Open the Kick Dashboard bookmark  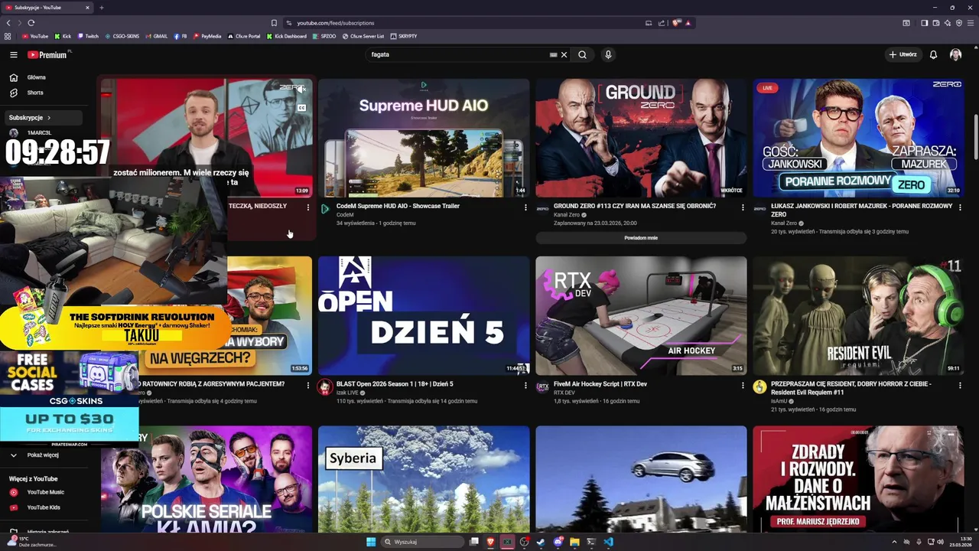click(286, 36)
